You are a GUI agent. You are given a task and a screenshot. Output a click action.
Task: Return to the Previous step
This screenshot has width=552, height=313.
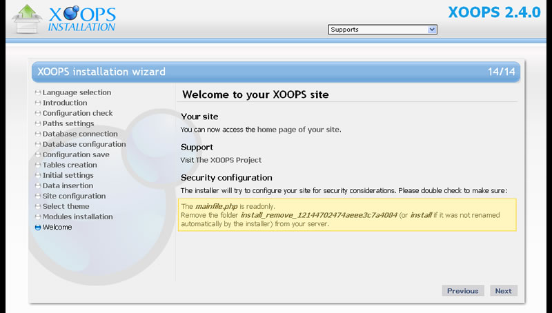coord(462,291)
